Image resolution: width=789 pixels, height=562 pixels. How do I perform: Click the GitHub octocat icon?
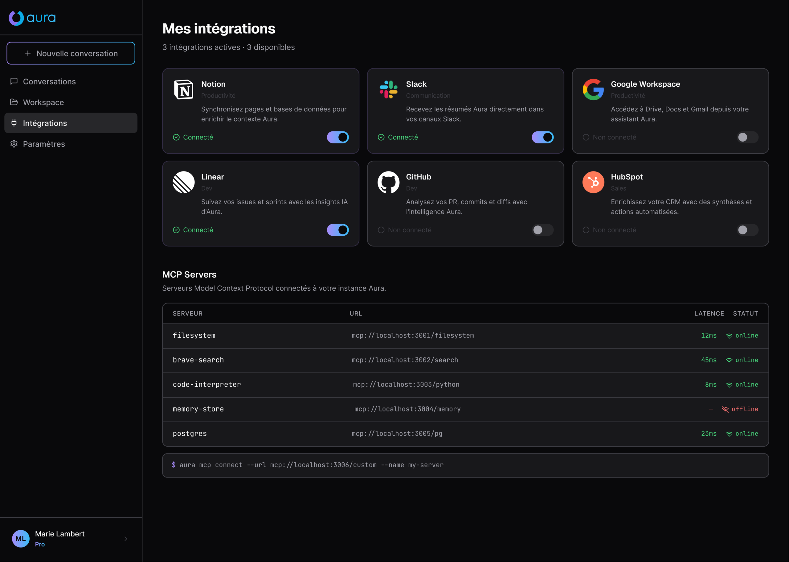[389, 182]
